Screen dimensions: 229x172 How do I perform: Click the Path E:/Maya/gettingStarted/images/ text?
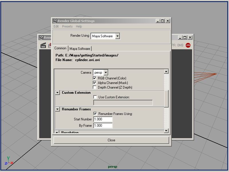point(87,55)
